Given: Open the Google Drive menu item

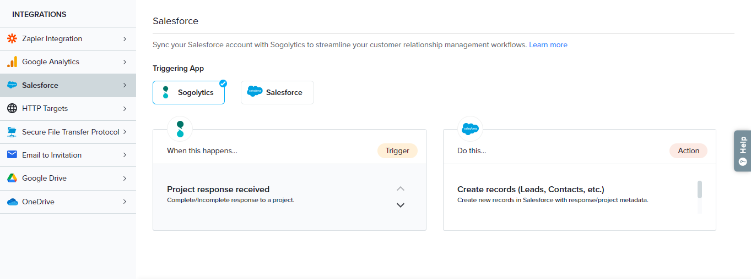Looking at the screenshot, I should click(x=44, y=178).
